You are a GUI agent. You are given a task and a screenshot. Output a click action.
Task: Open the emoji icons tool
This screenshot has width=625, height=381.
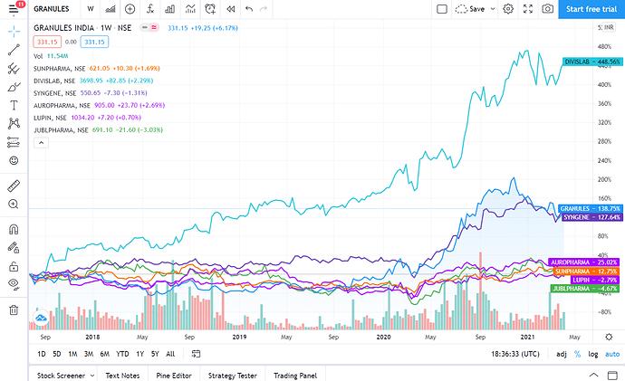pos(14,160)
